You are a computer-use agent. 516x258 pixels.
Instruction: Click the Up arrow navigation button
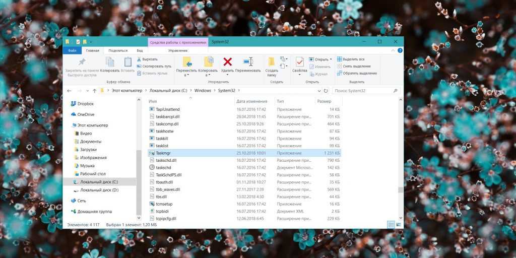(94, 91)
